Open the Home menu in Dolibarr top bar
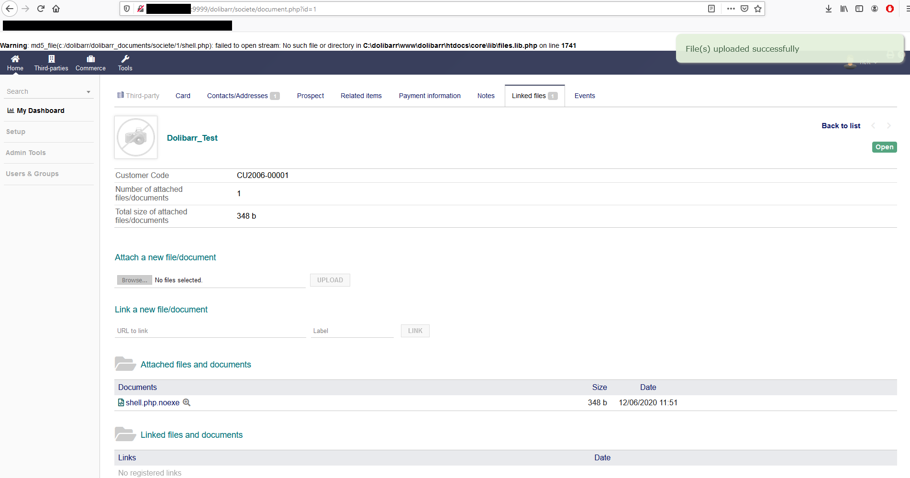 (x=15, y=63)
